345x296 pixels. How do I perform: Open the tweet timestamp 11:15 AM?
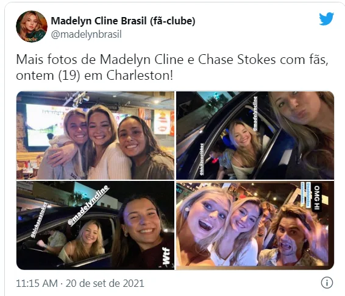[37, 283]
